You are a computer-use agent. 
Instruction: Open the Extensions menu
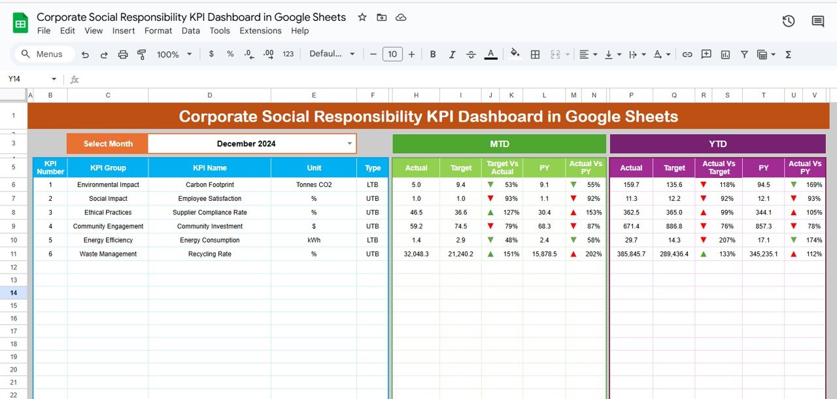(260, 31)
